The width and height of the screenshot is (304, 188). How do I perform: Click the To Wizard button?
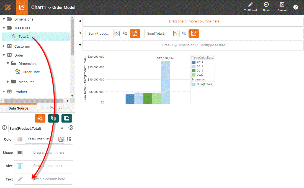click(x=250, y=7)
